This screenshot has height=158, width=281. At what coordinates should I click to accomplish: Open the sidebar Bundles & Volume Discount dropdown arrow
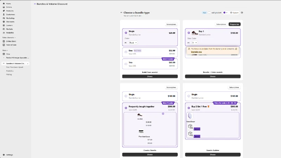[x=28, y=64]
